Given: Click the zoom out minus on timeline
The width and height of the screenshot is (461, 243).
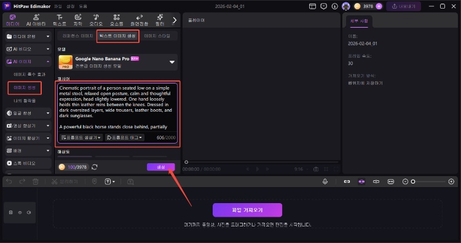Looking at the screenshot, I should tap(405, 182).
